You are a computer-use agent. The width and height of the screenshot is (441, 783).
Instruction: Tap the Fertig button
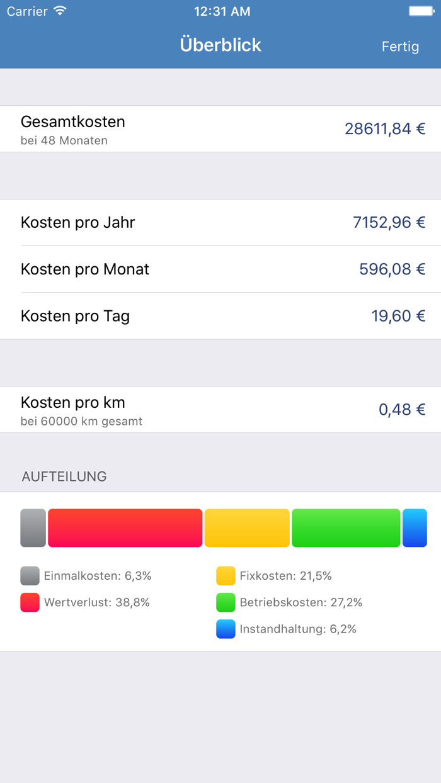(401, 47)
